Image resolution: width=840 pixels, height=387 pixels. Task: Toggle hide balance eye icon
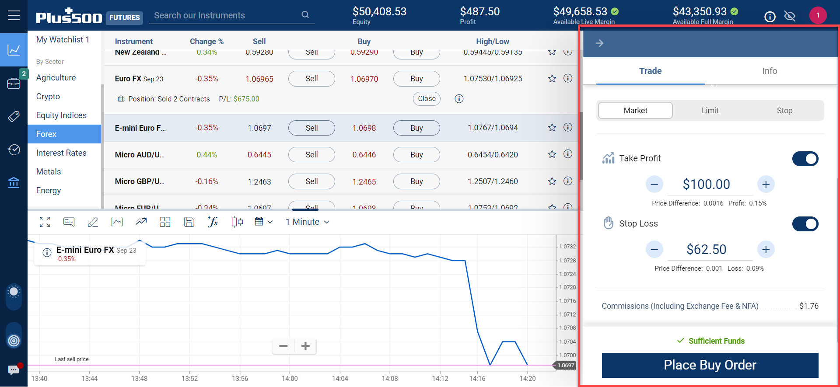[790, 17]
